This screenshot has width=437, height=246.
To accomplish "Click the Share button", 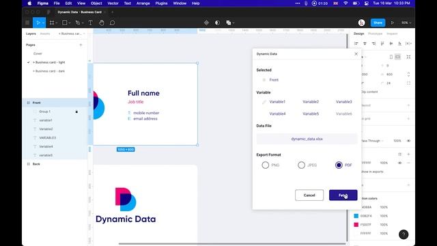I will point(378,23).
